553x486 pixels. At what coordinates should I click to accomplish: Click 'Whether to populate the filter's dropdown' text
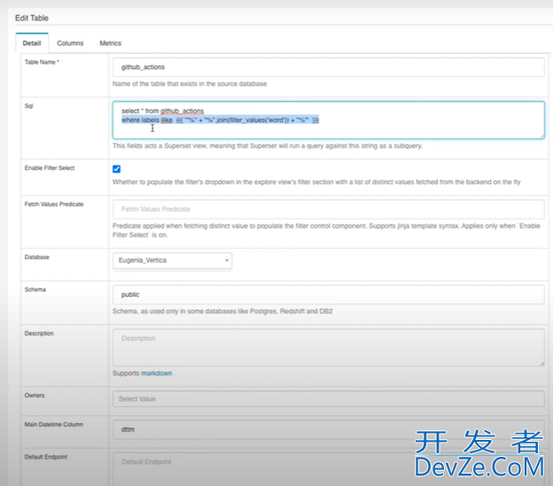pyautogui.click(x=316, y=182)
